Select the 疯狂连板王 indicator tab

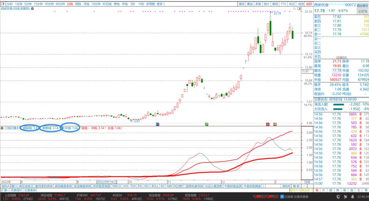(26, 186)
